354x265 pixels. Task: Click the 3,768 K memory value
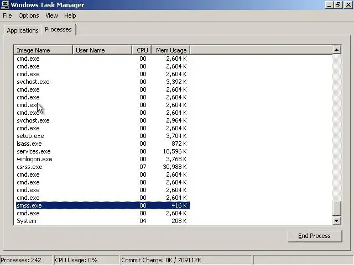point(176,159)
